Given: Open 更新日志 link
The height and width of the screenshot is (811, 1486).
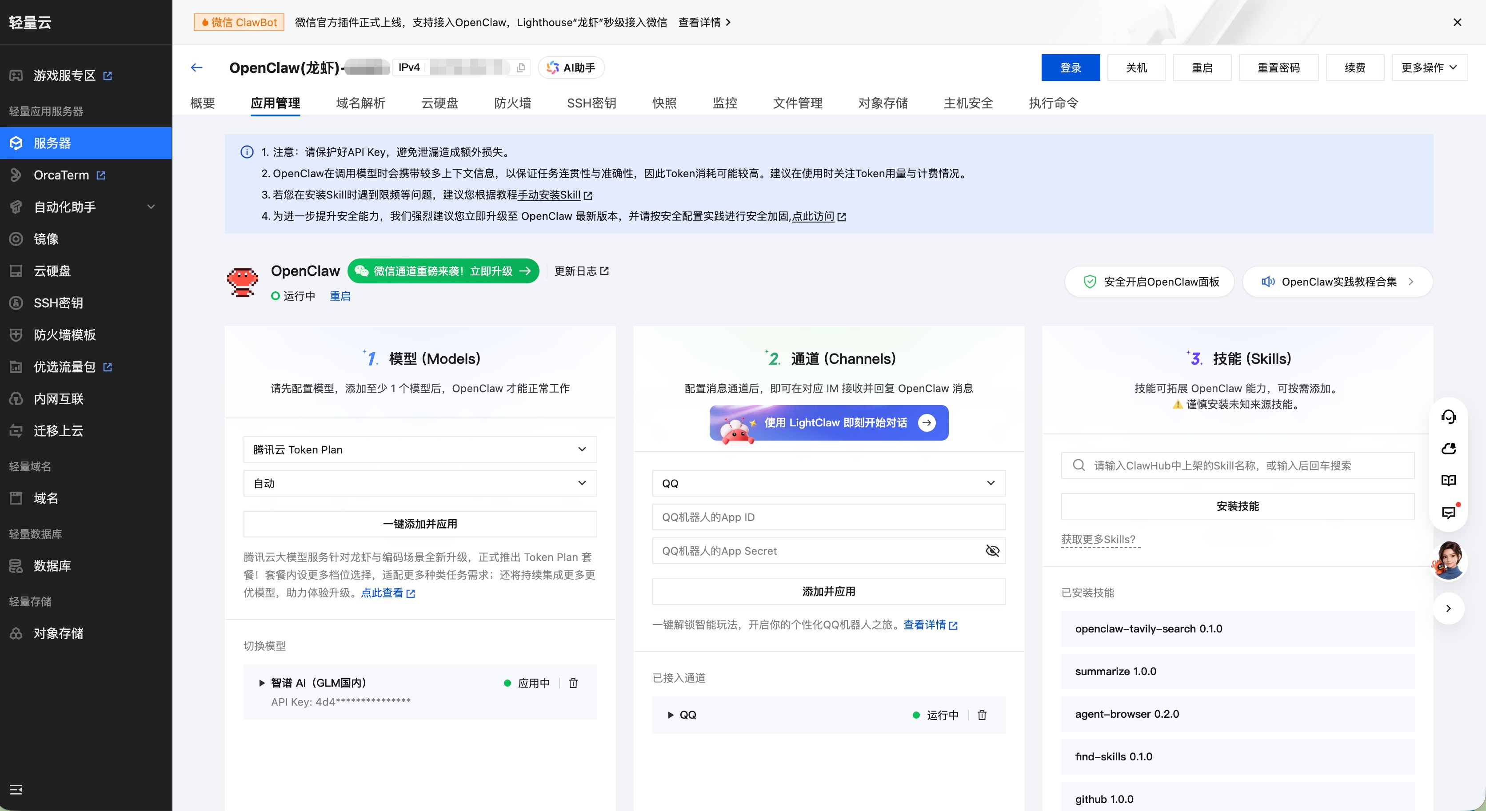Looking at the screenshot, I should click(x=581, y=271).
